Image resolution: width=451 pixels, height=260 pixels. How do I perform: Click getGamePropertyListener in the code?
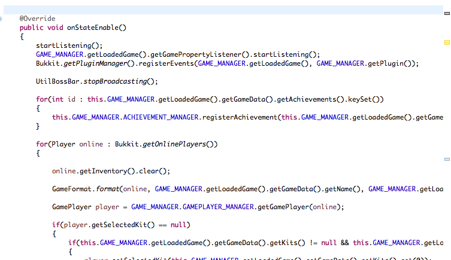[196, 54]
